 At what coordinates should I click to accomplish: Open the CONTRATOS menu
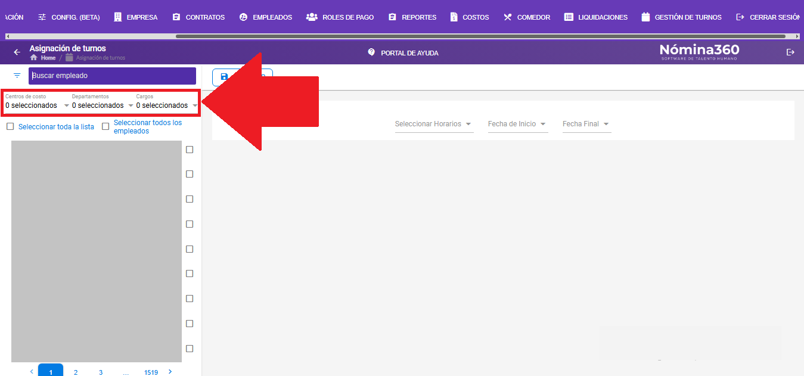coord(198,17)
